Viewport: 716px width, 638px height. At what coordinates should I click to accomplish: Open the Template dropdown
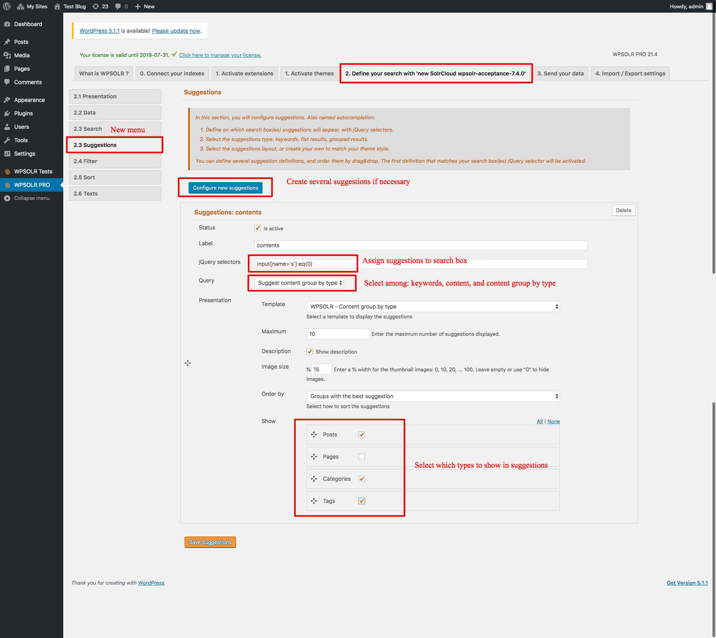coord(433,307)
